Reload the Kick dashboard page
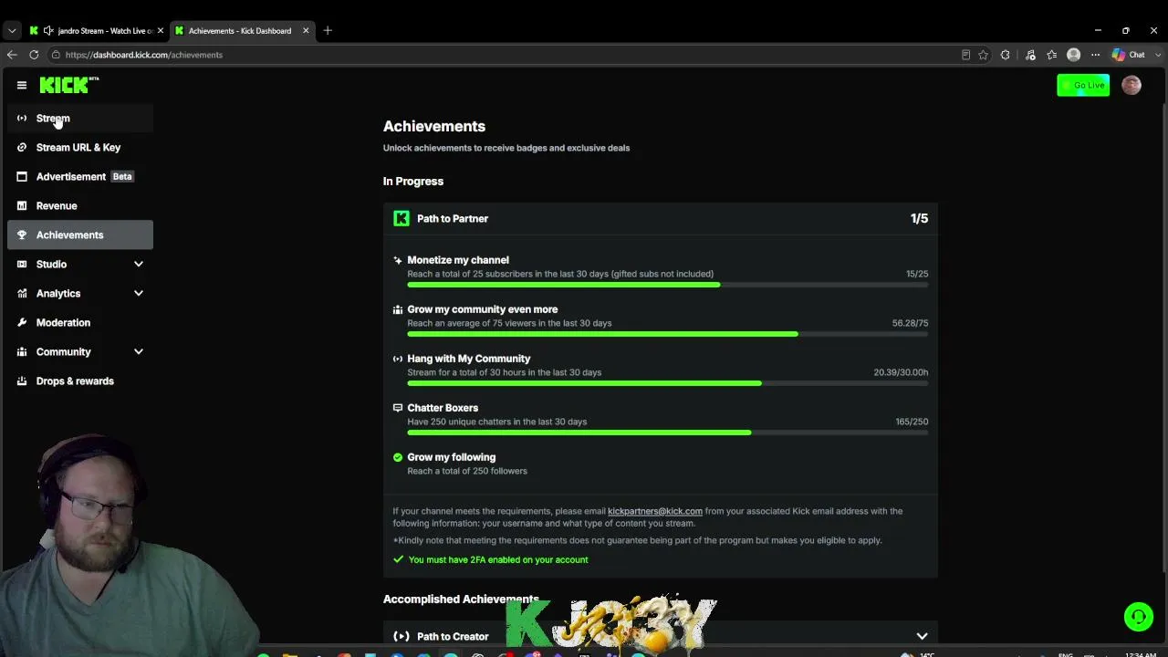 34,55
